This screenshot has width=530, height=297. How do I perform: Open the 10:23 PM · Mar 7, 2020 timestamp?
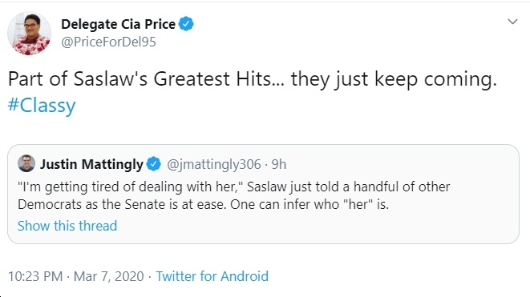[x=76, y=276]
